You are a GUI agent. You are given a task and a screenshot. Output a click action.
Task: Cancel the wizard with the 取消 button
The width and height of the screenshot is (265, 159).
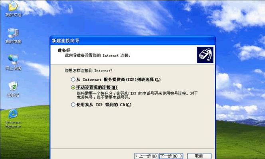(x=199, y=156)
